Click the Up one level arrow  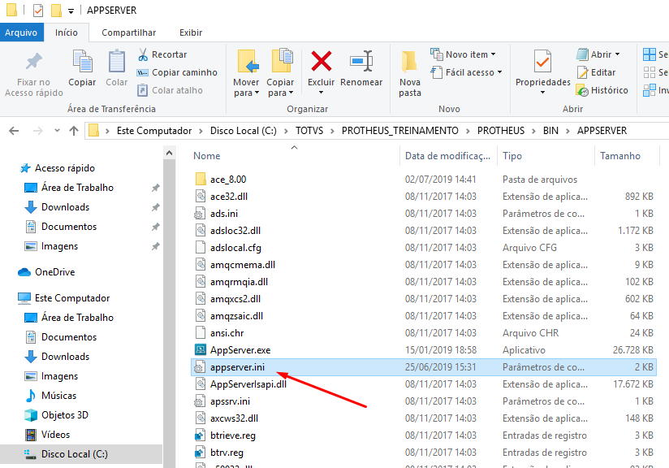pos(74,131)
